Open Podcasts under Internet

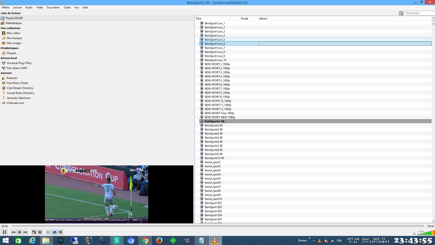(12, 78)
